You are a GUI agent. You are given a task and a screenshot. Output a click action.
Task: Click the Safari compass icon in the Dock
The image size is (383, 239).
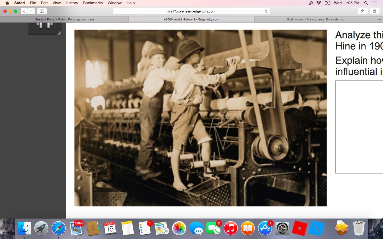tap(59, 228)
